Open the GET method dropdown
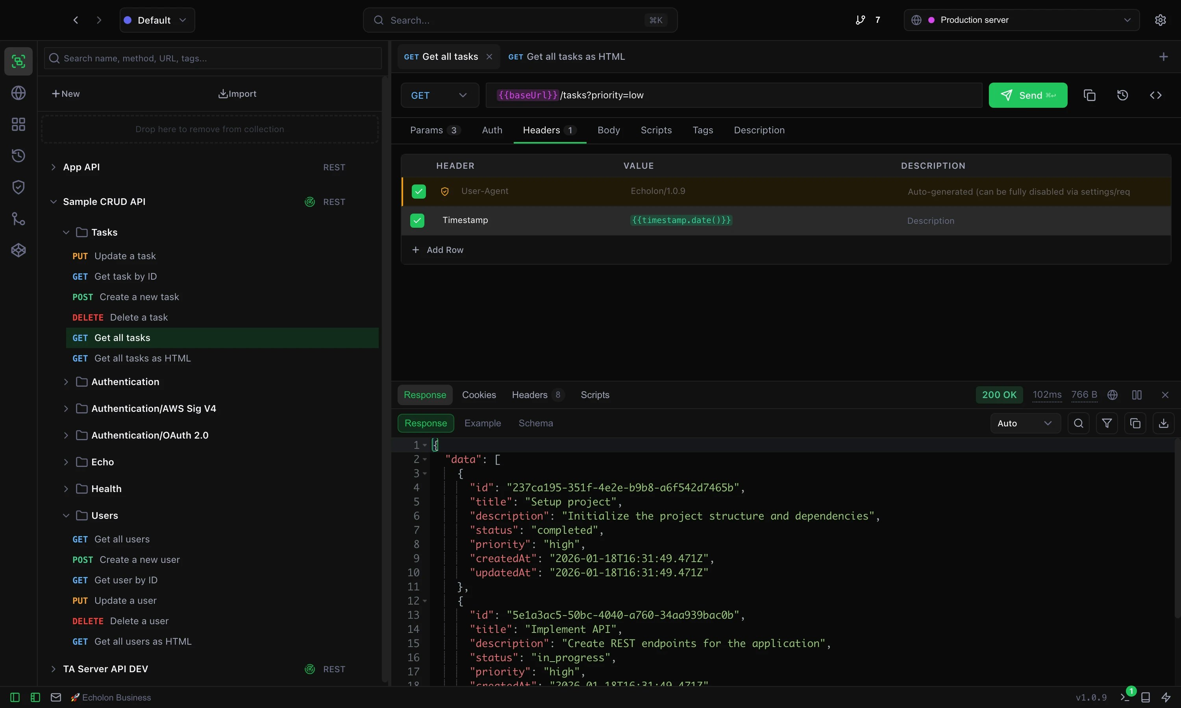The width and height of the screenshot is (1181, 708). (439, 95)
